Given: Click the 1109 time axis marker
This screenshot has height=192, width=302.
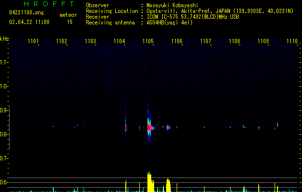Looking at the screenshot, I should tap(263, 41).
